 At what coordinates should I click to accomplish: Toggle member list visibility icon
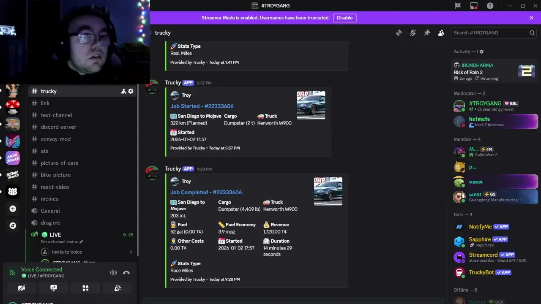pos(441,33)
